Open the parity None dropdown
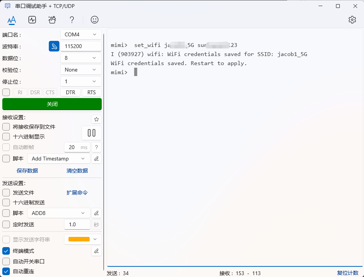 point(81,70)
